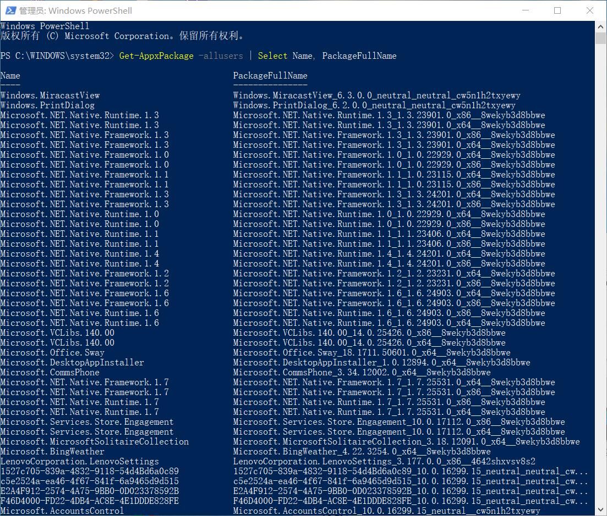Click the "Runtime.1.1_1.1.23406.0_x64" package full name
This screenshot has width=607, height=516.
pyautogui.click(x=389, y=234)
